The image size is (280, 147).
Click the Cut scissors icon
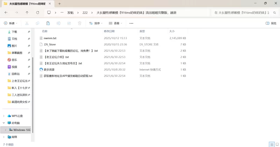click(27, 23)
